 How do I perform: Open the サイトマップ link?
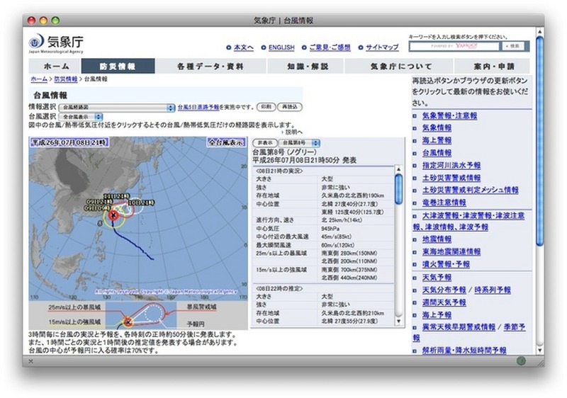(381, 47)
